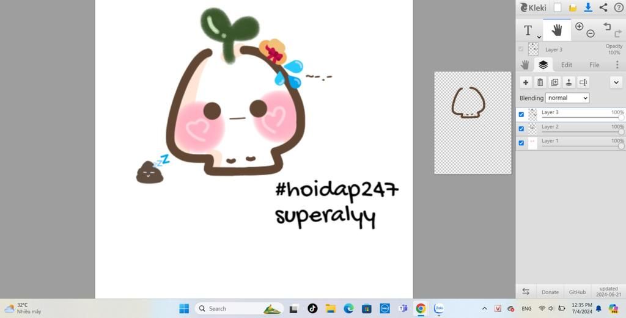Select the Text tool

(x=528, y=31)
